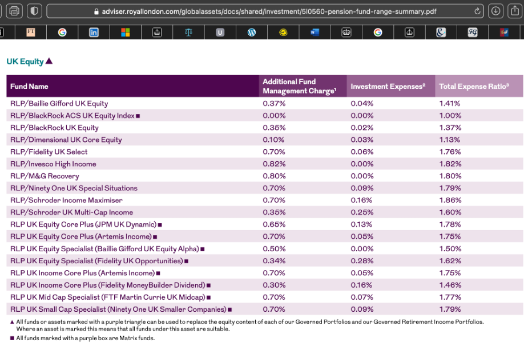Viewport: 524px width, 359px height.
Task: Open the WordPress favourite
Action: 252,32
